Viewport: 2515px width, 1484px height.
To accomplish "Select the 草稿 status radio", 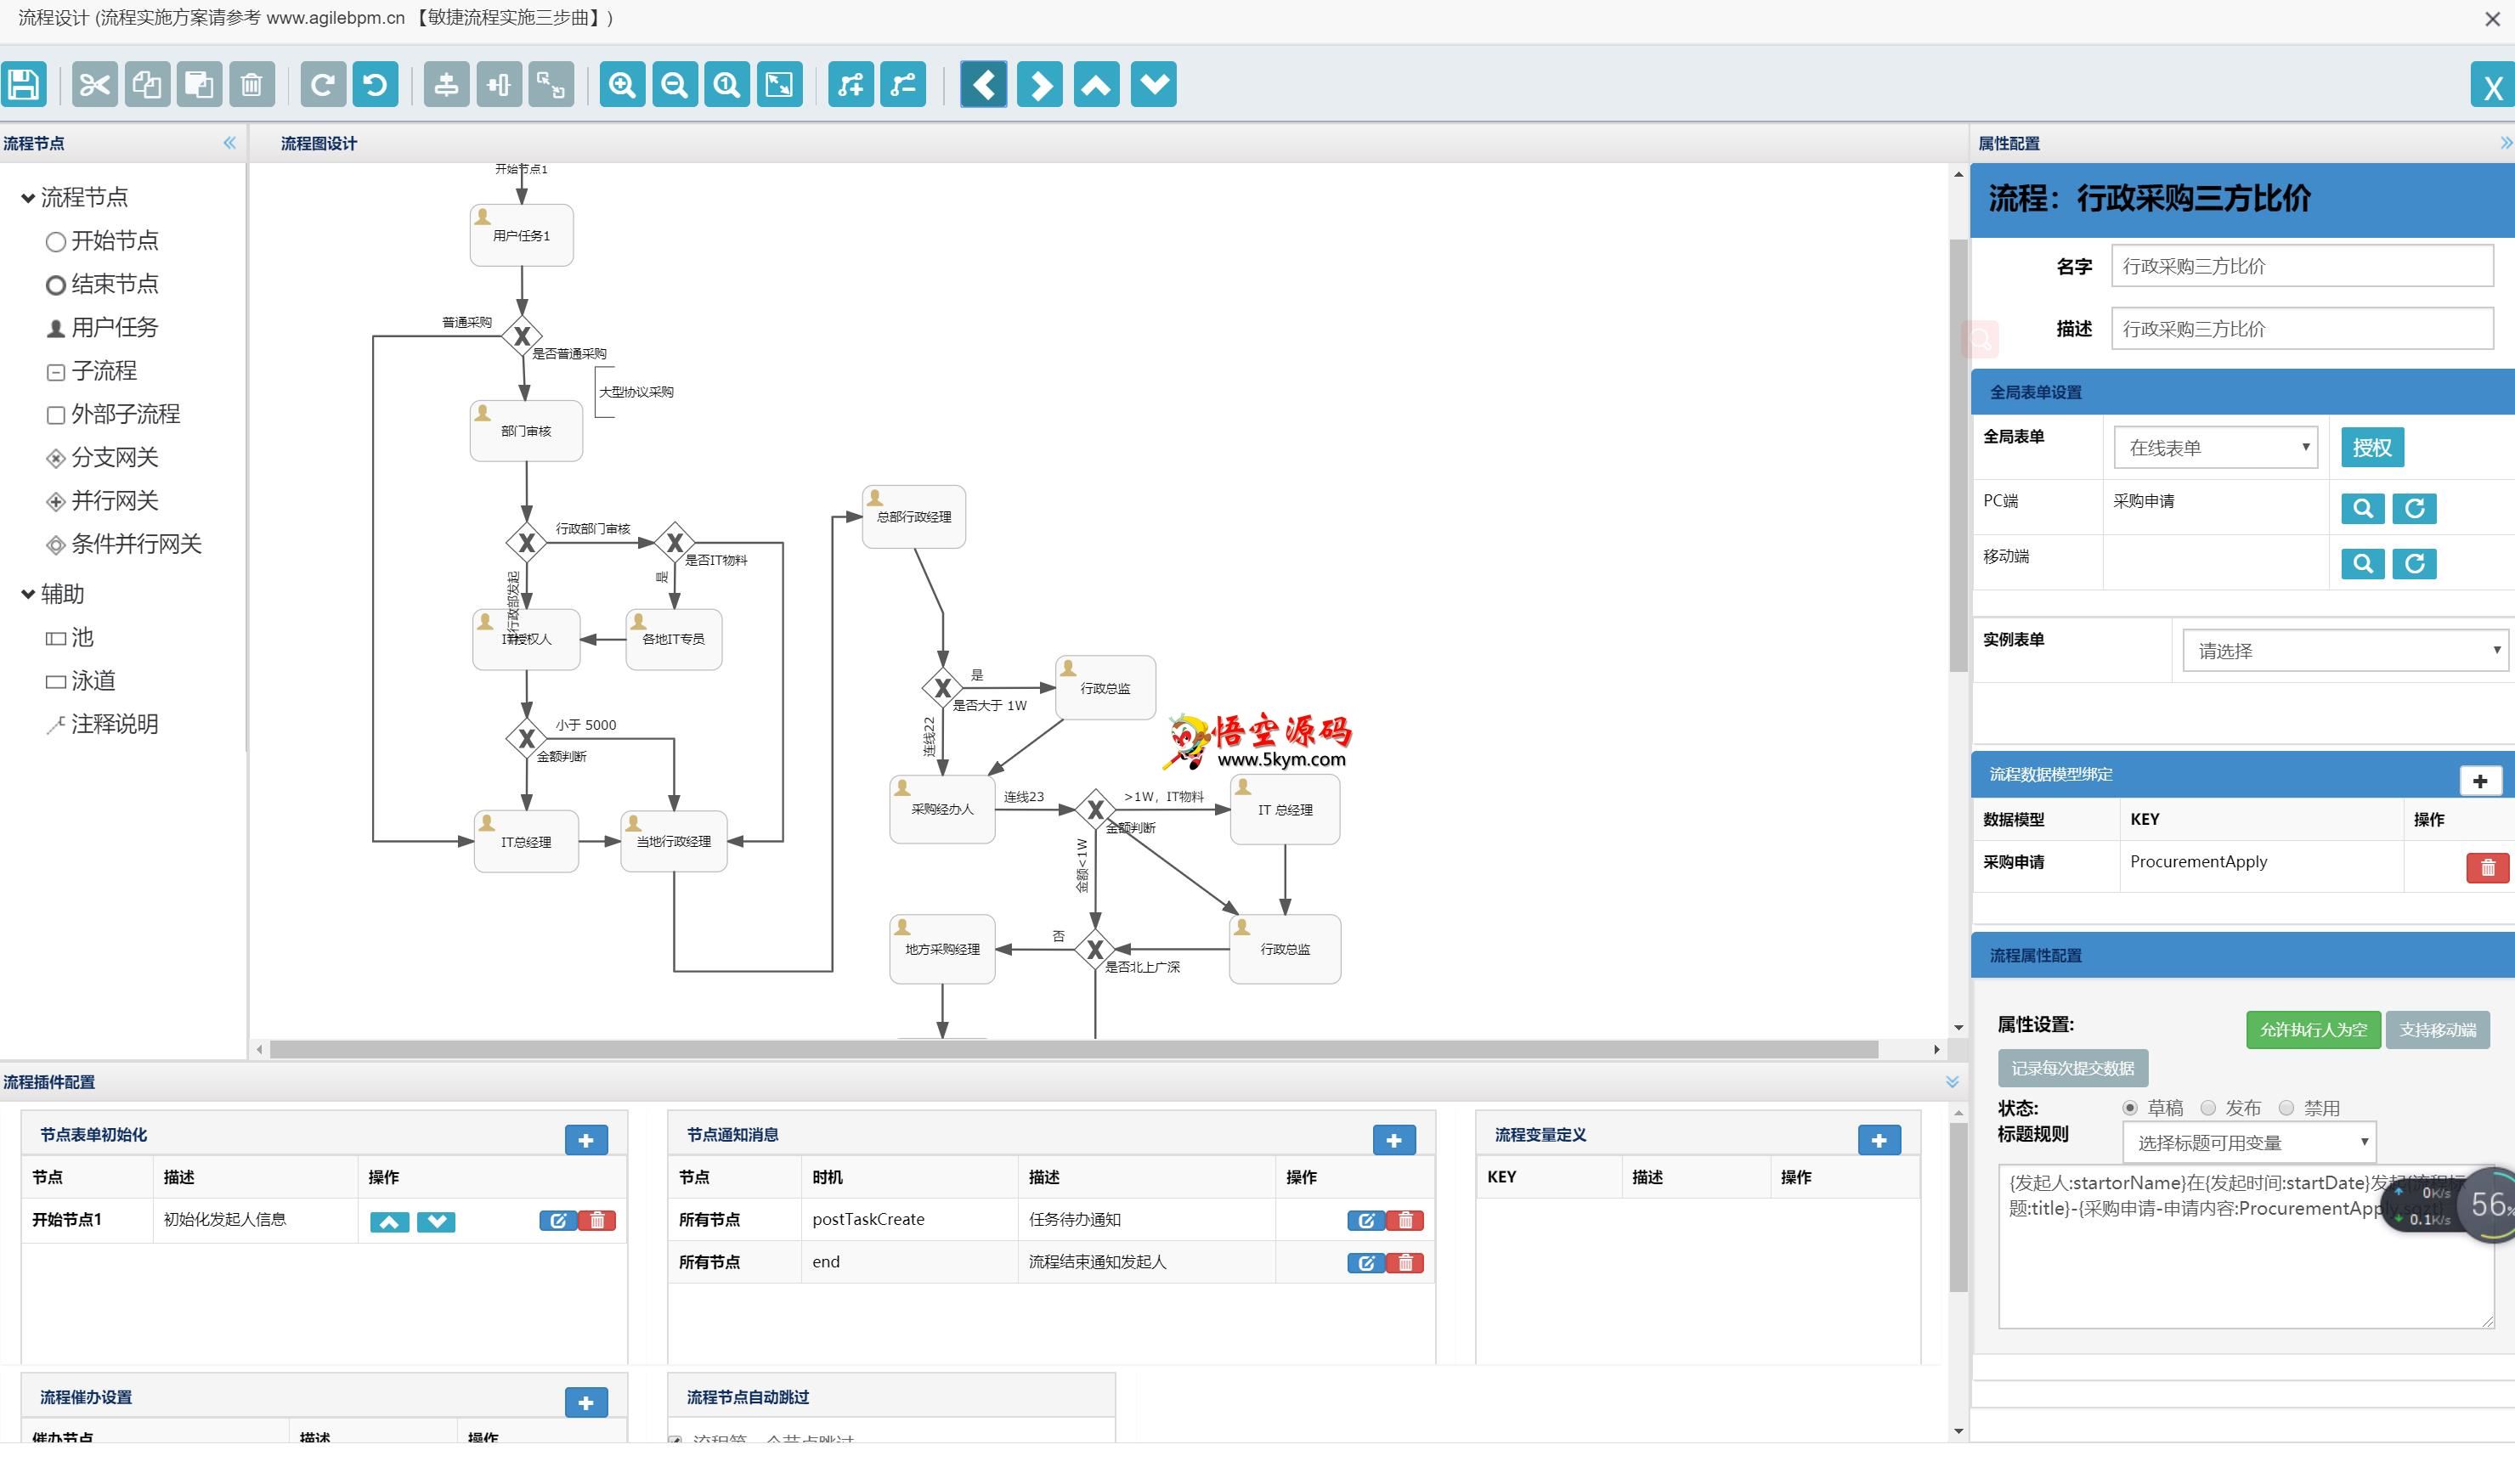I will tap(2130, 1108).
